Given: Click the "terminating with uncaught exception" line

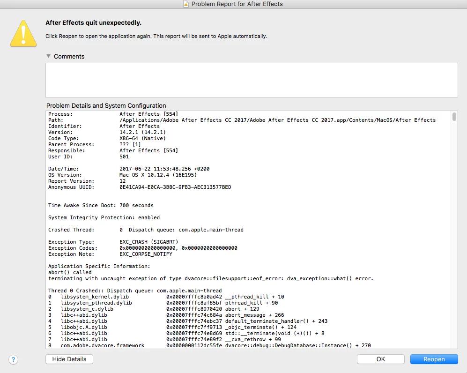Looking at the screenshot, I should tap(211, 278).
